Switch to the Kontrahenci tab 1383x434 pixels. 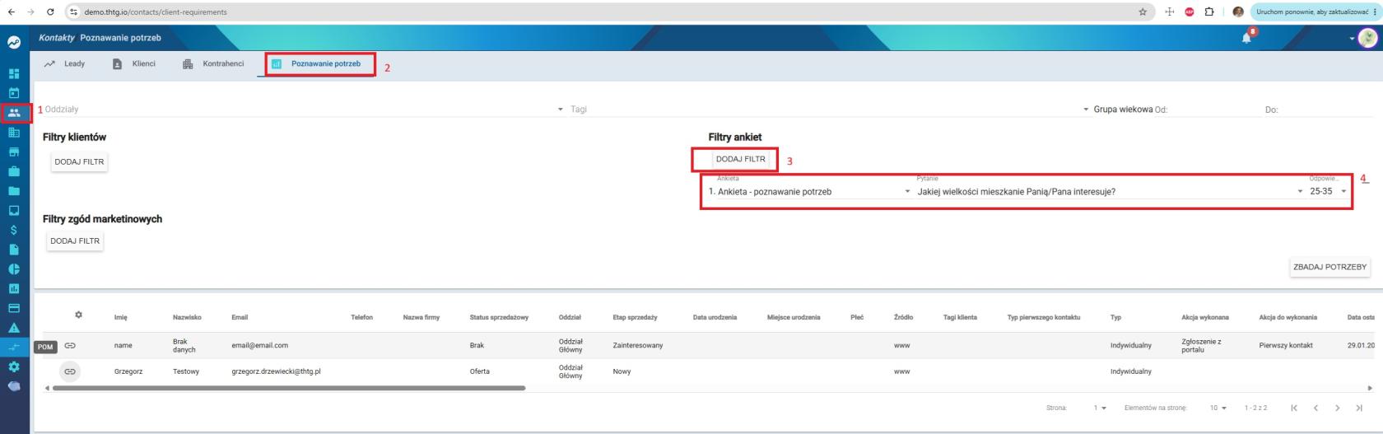214,63
